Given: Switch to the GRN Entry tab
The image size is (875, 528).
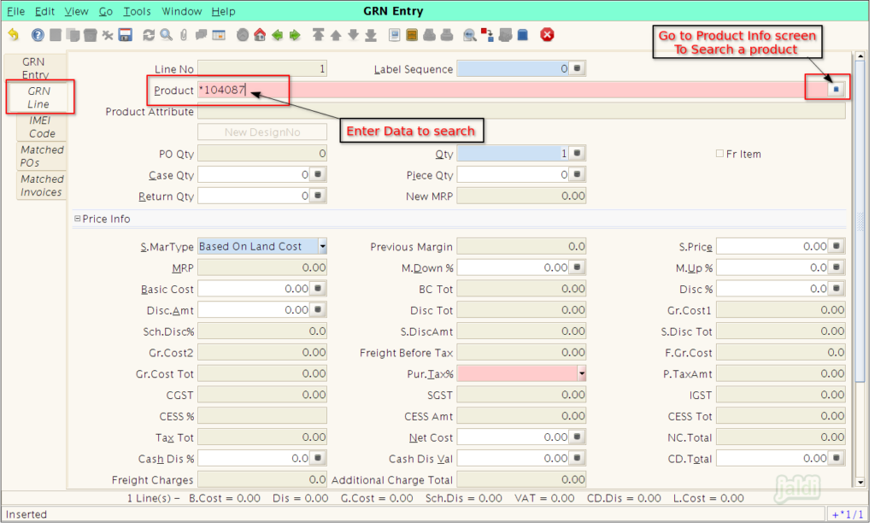Looking at the screenshot, I should tap(35, 67).
